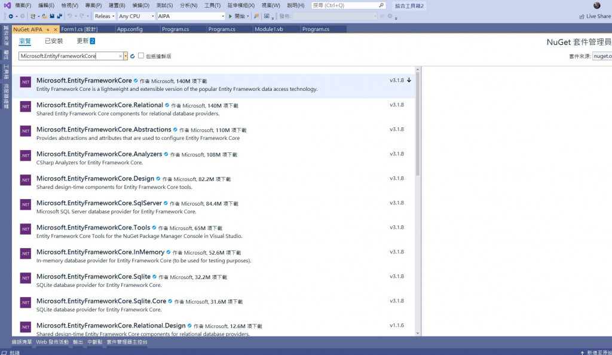This screenshot has width=612, height=355.
Task: Clear the NuGet search box text
Action: (120, 56)
